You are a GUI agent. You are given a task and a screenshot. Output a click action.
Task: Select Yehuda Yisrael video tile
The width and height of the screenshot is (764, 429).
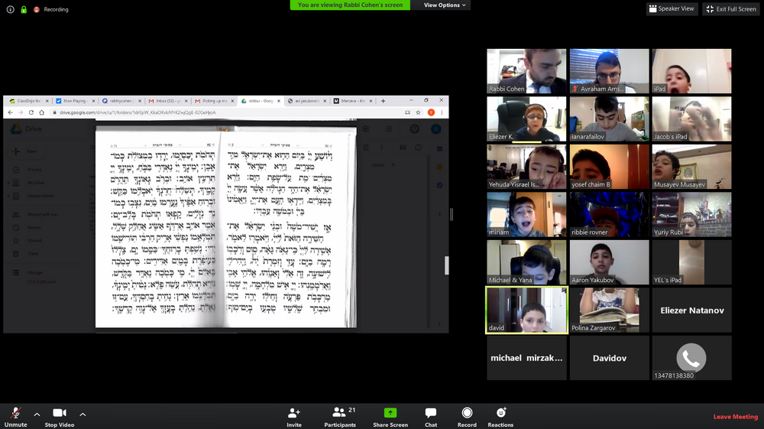point(526,167)
